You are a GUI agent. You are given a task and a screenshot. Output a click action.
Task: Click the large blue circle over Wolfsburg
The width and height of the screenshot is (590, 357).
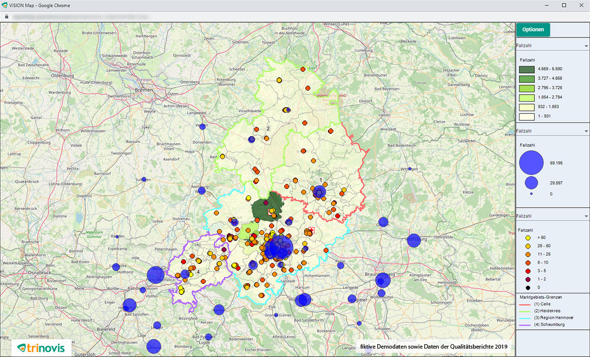coord(413,240)
